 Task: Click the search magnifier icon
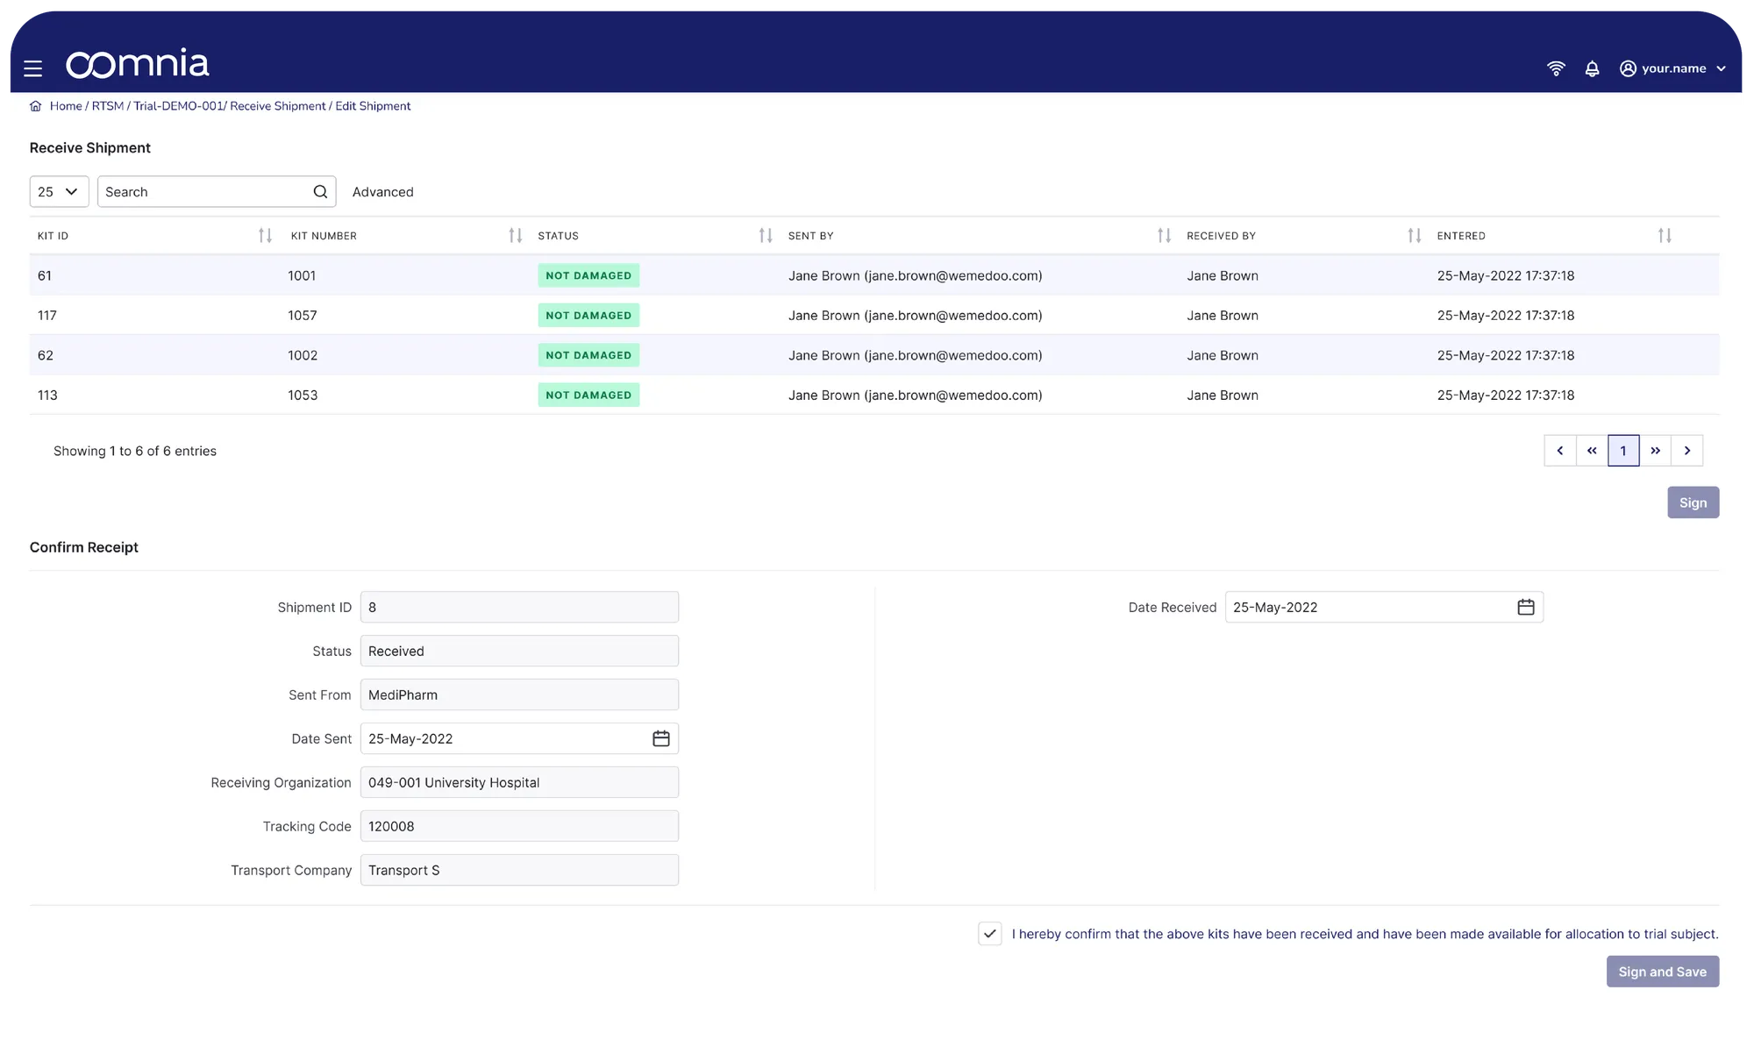coord(320,192)
